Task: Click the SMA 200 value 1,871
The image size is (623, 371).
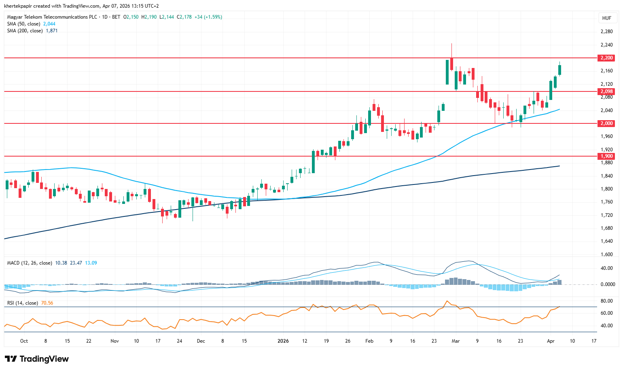Action: click(x=52, y=31)
